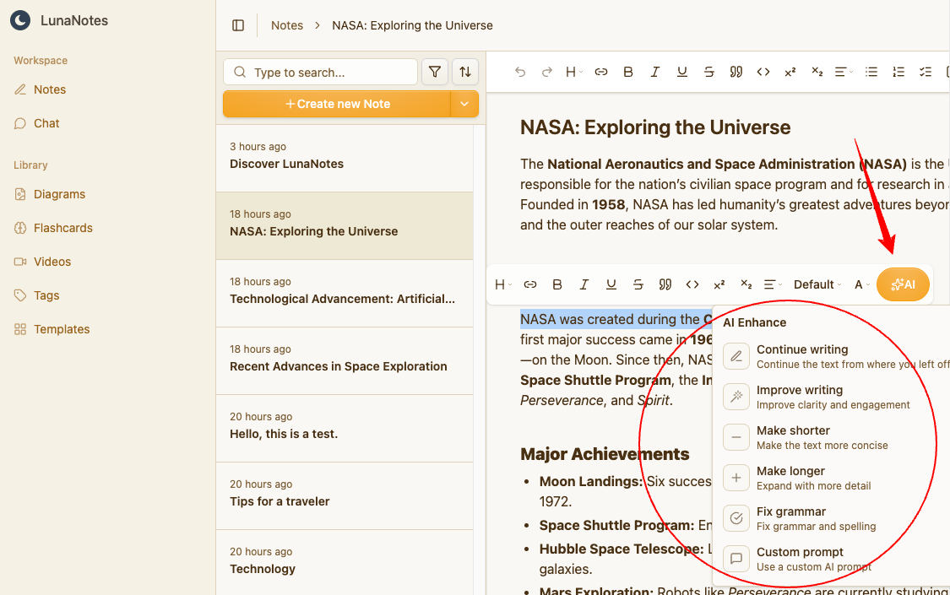
Task: Insert link from the top toolbar
Action: pos(601,73)
